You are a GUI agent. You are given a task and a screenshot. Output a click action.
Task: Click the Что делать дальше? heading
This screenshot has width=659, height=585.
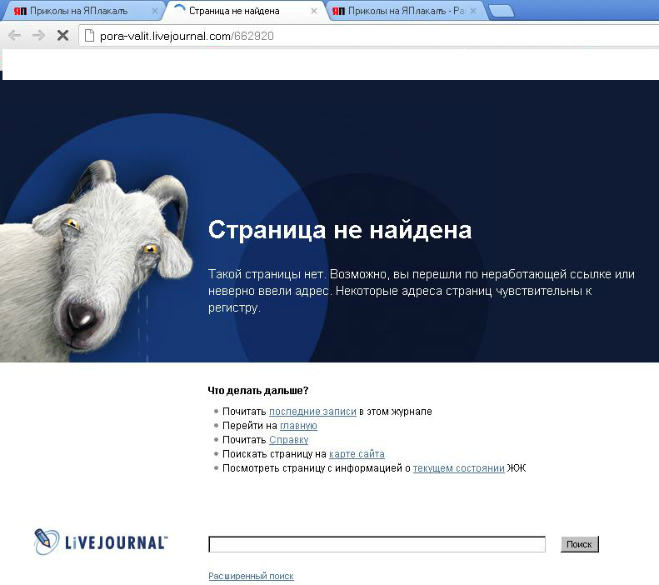pyautogui.click(x=258, y=391)
